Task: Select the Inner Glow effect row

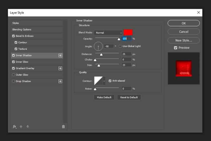Action: click(x=37, y=62)
